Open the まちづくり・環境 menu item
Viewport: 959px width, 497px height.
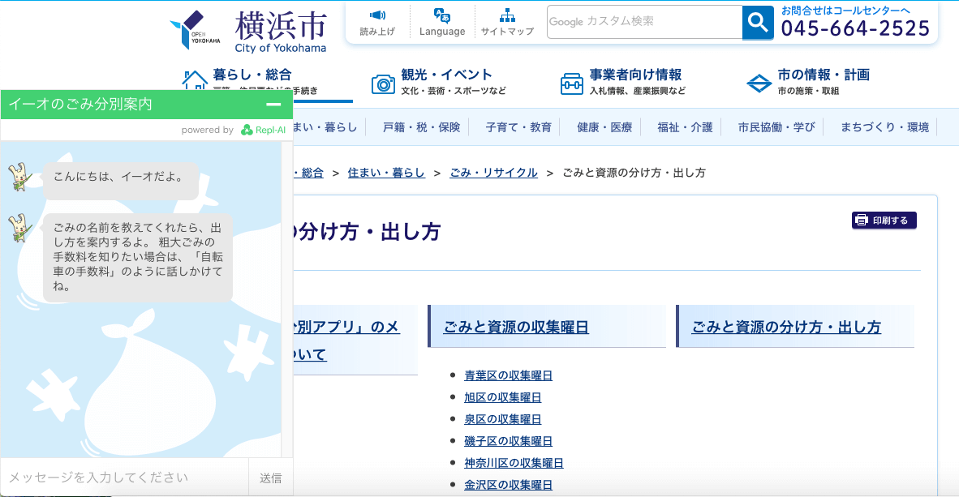coord(884,127)
